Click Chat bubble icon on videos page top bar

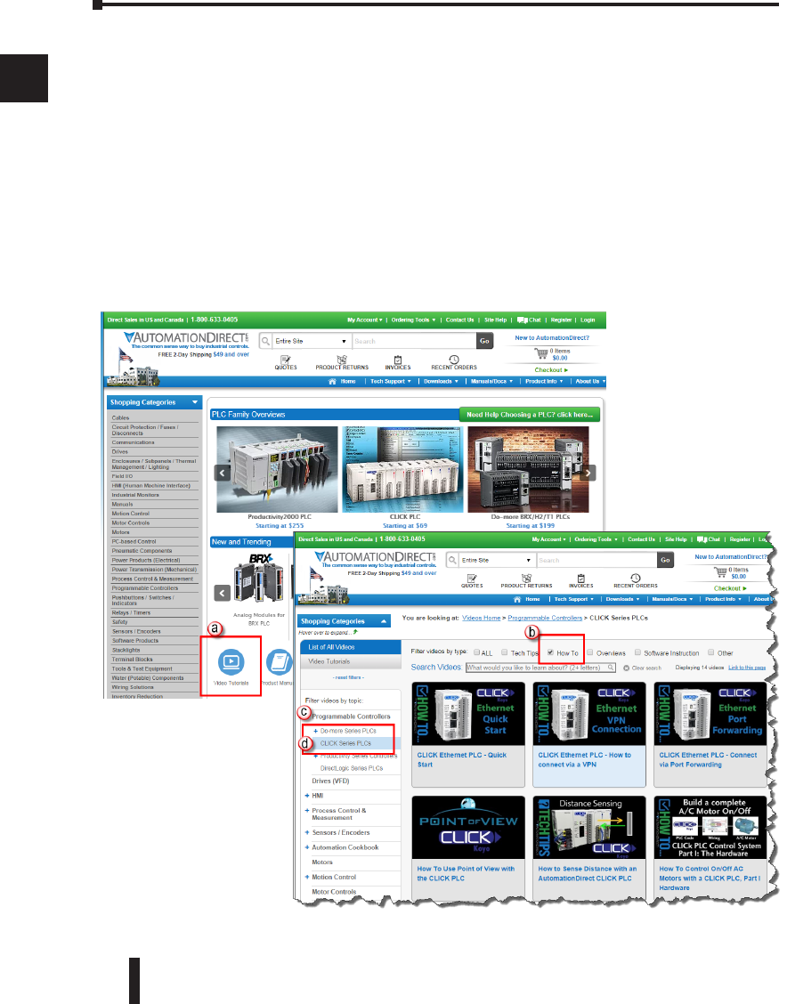702,539
